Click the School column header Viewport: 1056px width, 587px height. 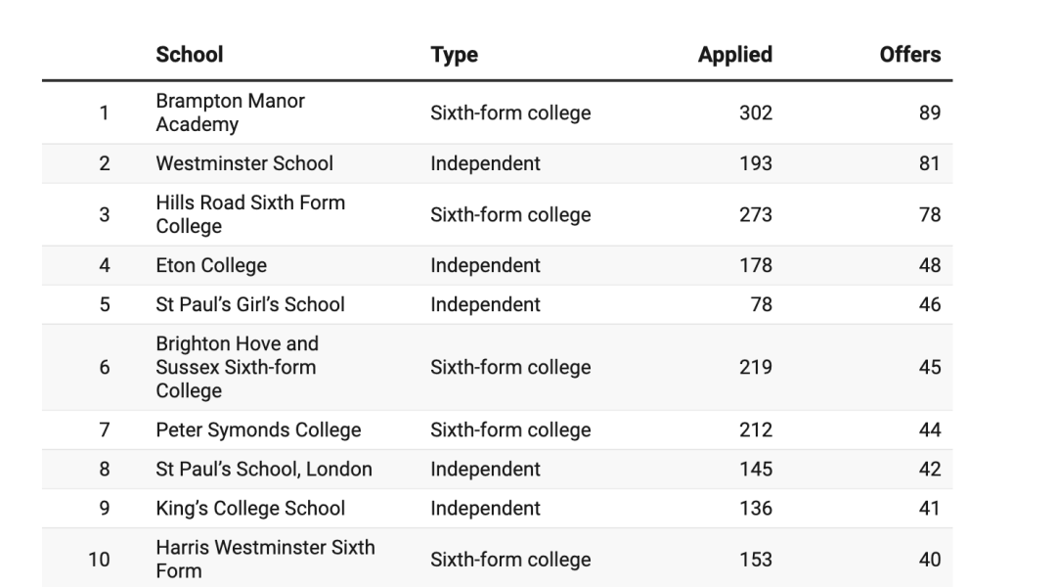pos(190,55)
